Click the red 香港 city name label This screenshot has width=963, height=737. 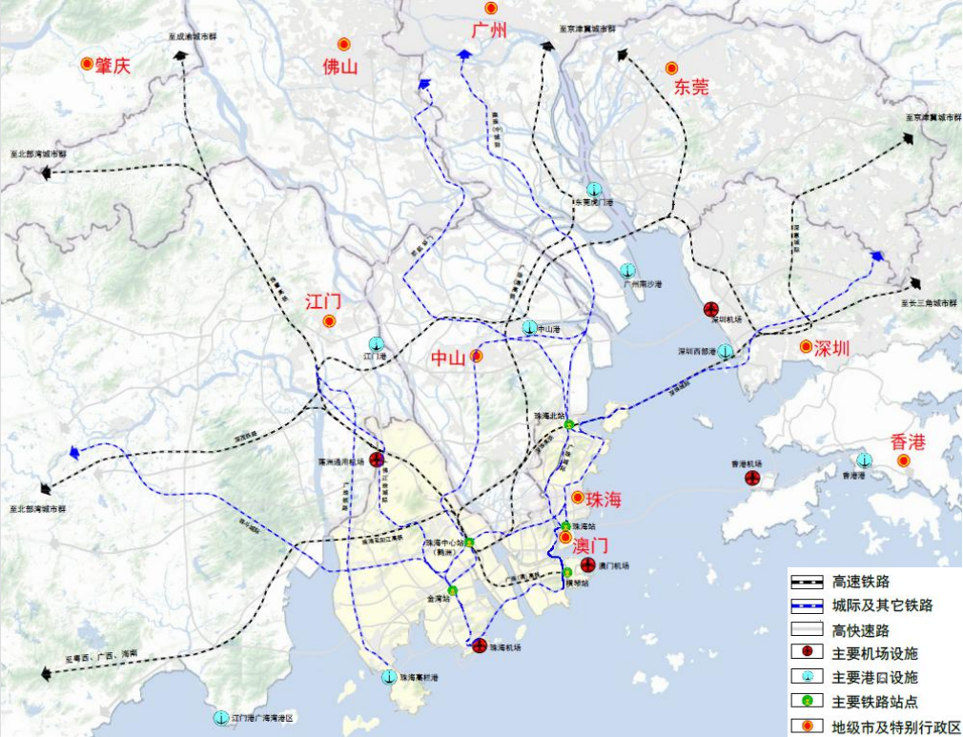point(909,441)
